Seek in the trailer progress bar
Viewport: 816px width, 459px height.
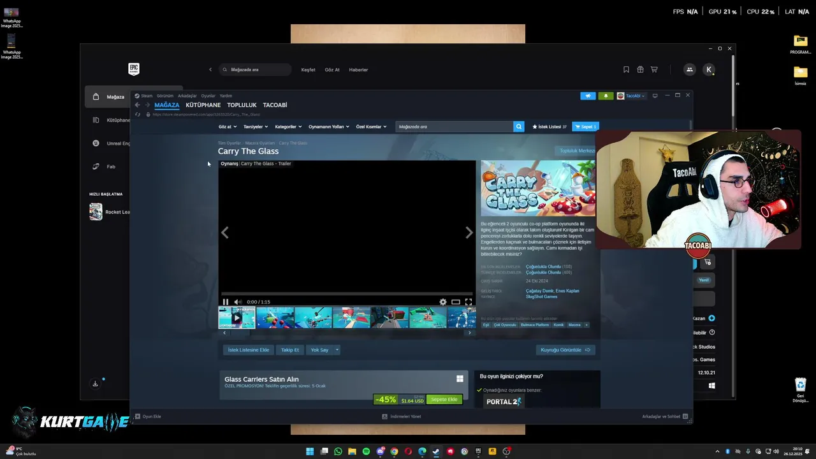pos(347,295)
